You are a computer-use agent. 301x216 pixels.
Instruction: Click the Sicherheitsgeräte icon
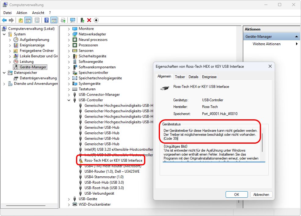coord(75,56)
